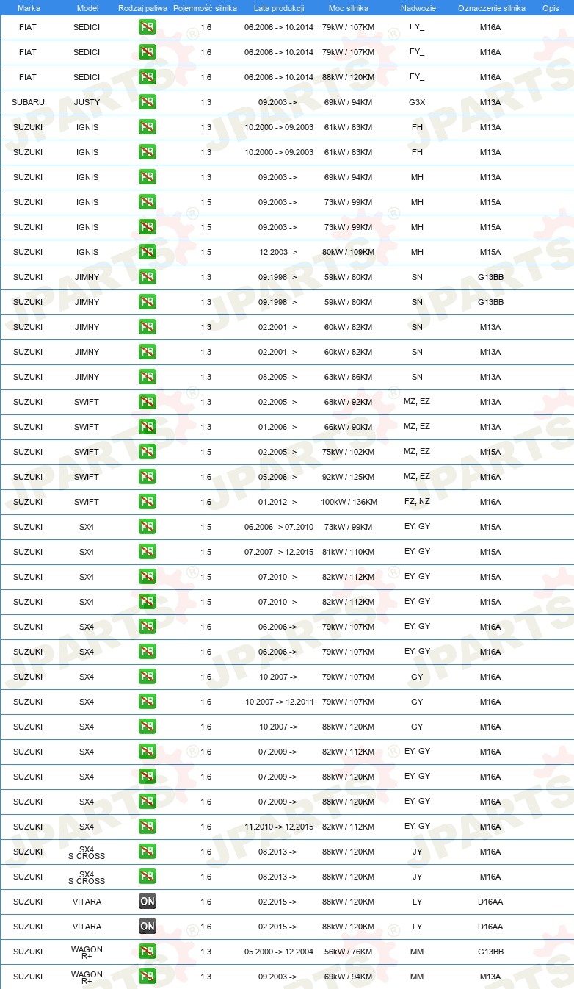Click the 12.2003 -> production date cell
574x989 pixels.
[x=278, y=252]
